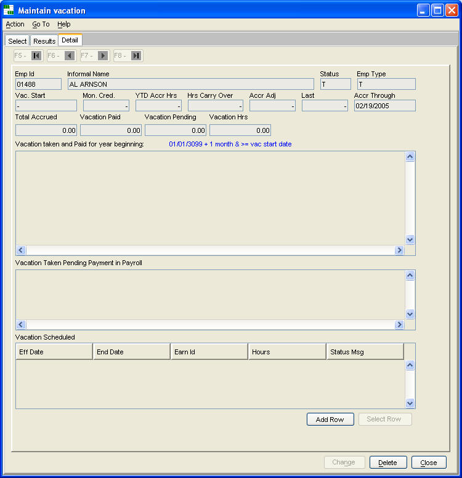
Task: Click the Add Row button
Action: point(330,420)
